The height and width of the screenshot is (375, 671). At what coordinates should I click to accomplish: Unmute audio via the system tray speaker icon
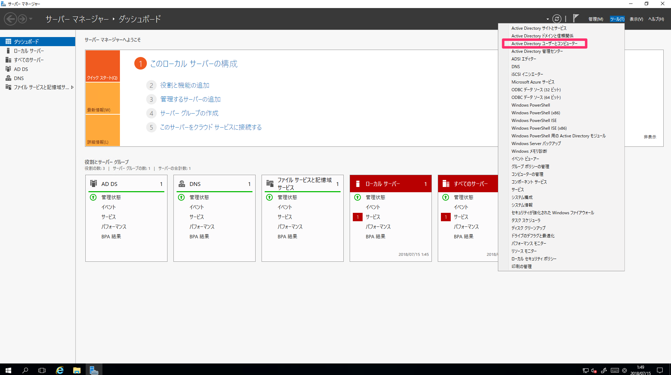click(x=593, y=371)
